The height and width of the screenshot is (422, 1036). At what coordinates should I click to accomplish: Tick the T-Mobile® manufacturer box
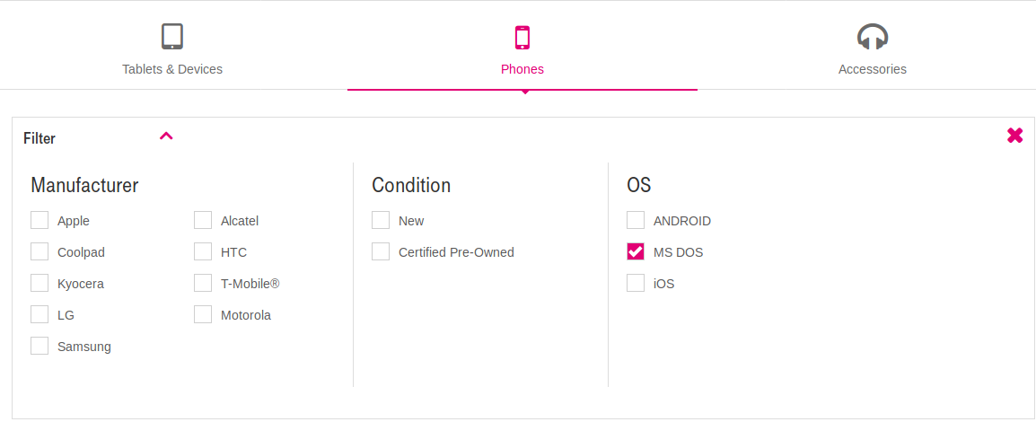(203, 283)
